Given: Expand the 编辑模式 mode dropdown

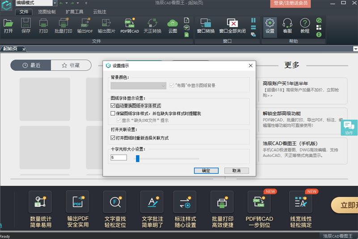Looking at the screenshot, I should coord(55,3).
